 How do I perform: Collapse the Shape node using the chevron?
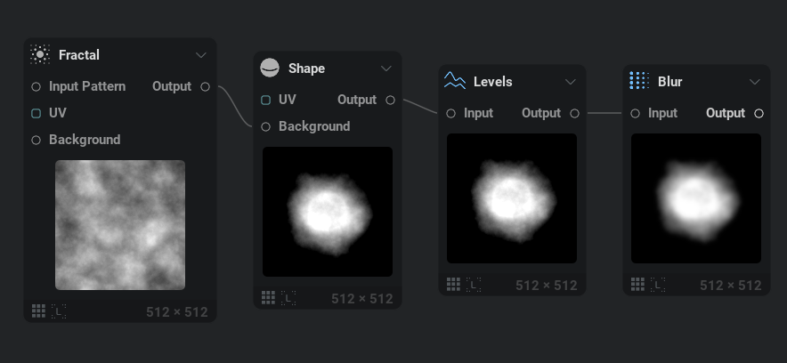tap(386, 69)
